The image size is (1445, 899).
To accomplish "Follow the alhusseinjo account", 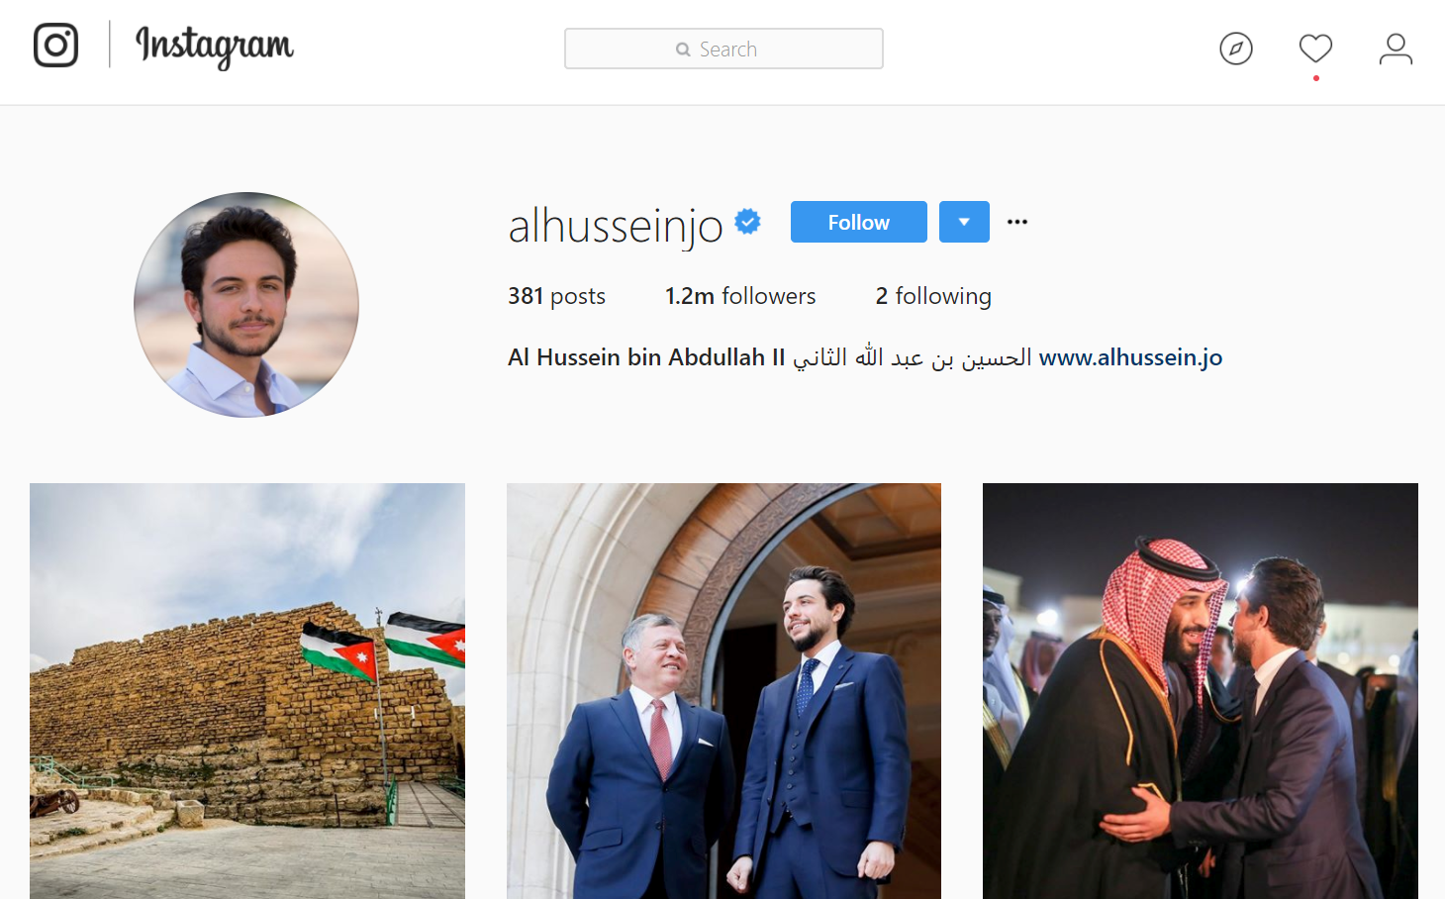I will coord(859,222).
